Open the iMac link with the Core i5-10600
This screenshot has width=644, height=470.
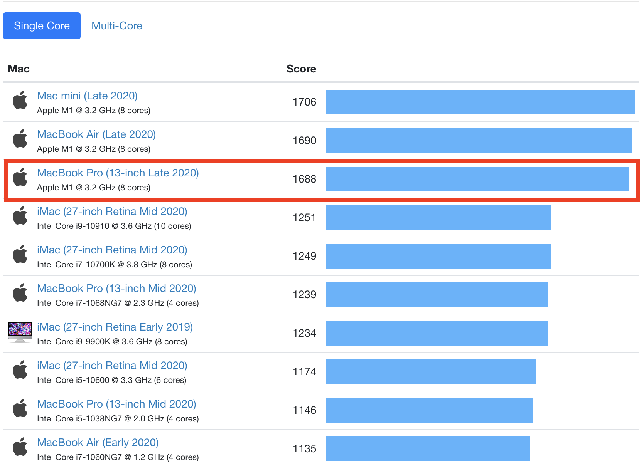pyautogui.click(x=112, y=366)
